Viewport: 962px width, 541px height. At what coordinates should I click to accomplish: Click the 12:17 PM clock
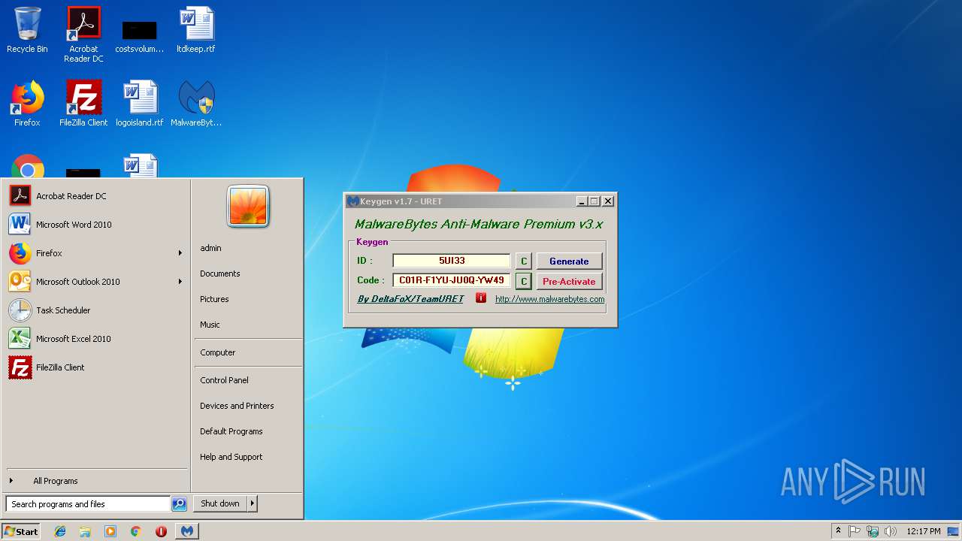click(x=923, y=531)
